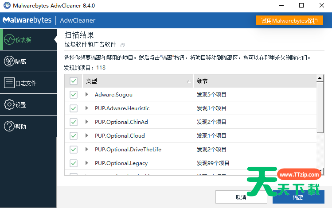Minimize the AdwCleaner window
The image size is (332, 208).
[281, 5]
